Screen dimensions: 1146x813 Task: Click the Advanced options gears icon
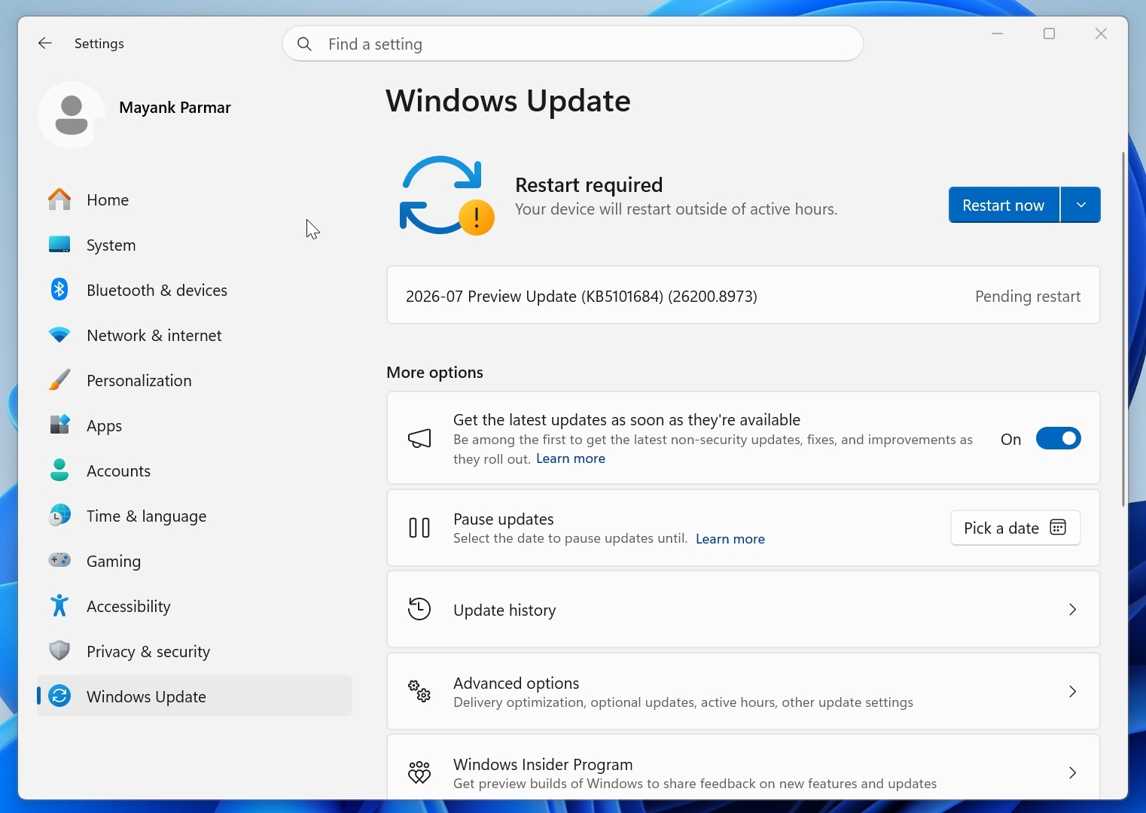point(419,690)
